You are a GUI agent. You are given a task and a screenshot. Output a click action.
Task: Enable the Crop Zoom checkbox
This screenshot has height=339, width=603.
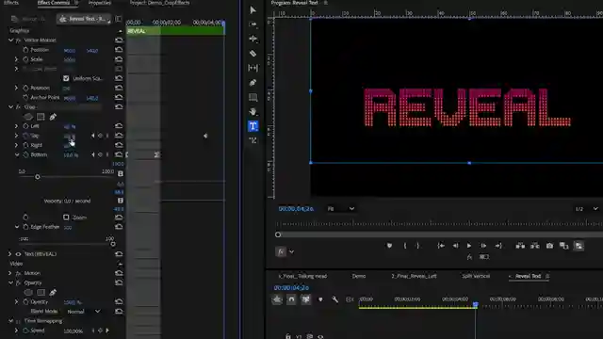[x=66, y=218]
